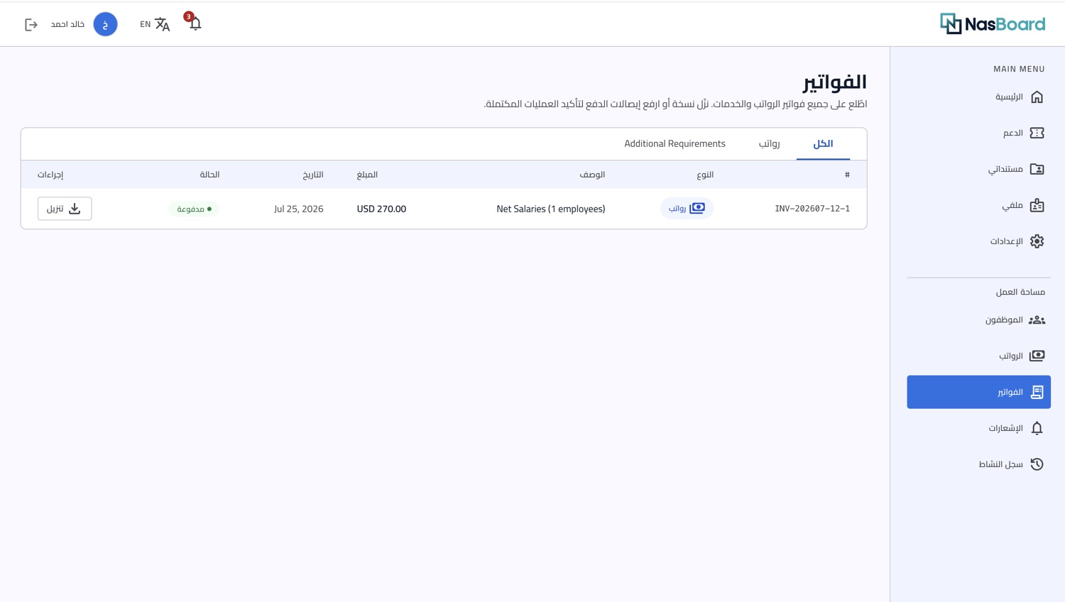Select الفواتير highlighted sidebar item
This screenshot has width=1065, height=602.
point(978,392)
